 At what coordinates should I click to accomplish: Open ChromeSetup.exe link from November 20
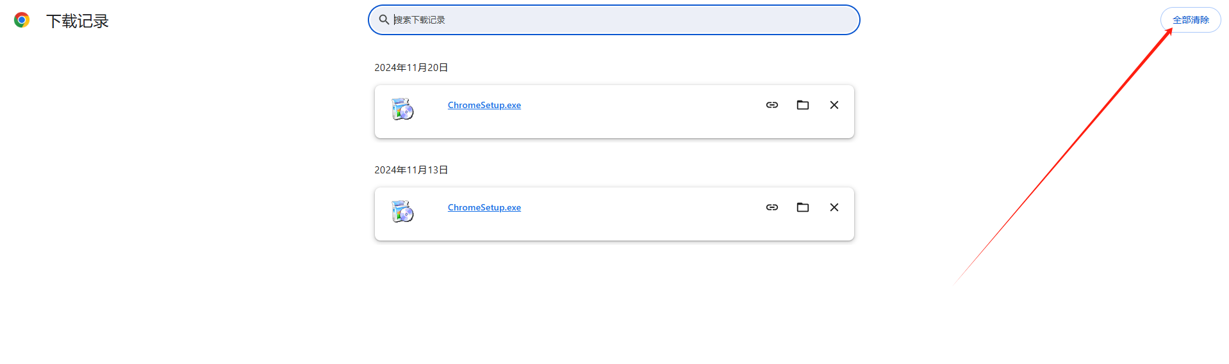pyautogui.click(x=484, y=106)
